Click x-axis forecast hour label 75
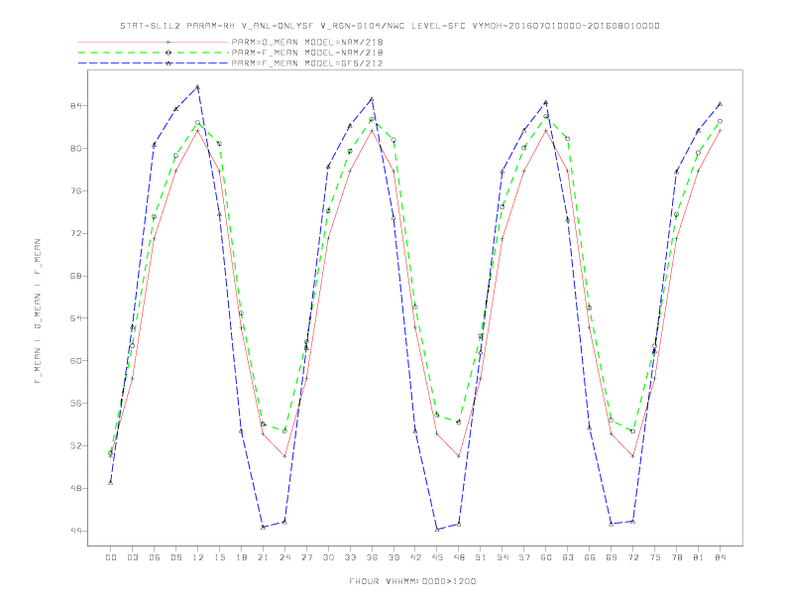This screenshot has width=785, height=607. pyautogui.click(x=655, y=557)
